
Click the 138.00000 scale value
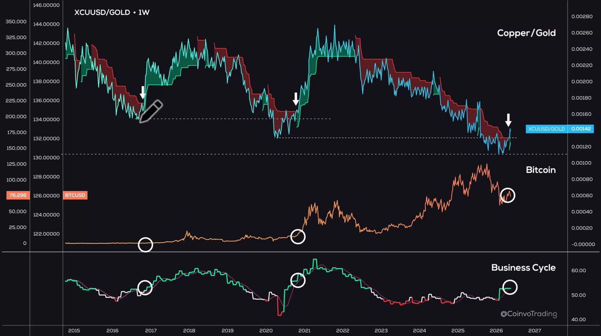coord(48,82)
